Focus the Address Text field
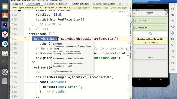Image resolution: width=177 pixels, height=99 pixels. [150, 28]
